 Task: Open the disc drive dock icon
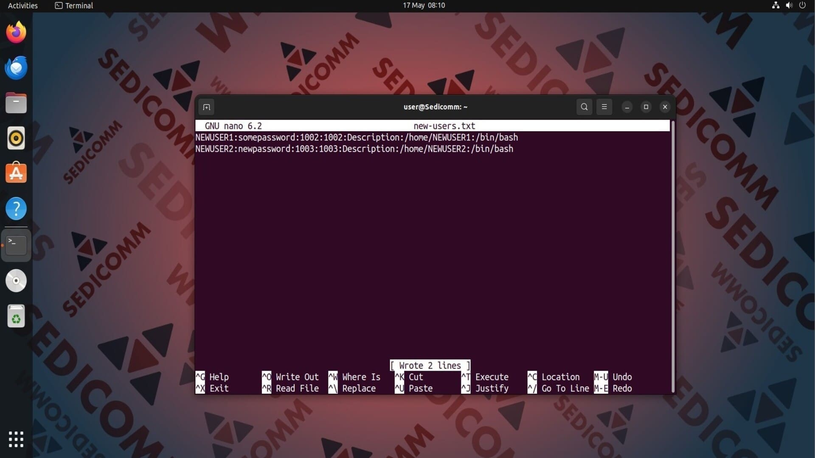16,281
